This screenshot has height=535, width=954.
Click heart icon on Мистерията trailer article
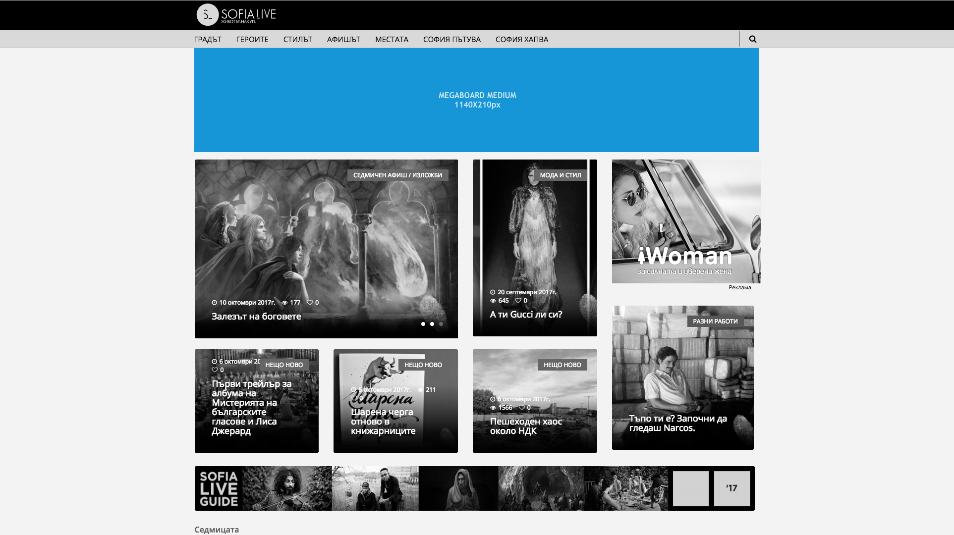pyautogui.click(x=215, y=370)
